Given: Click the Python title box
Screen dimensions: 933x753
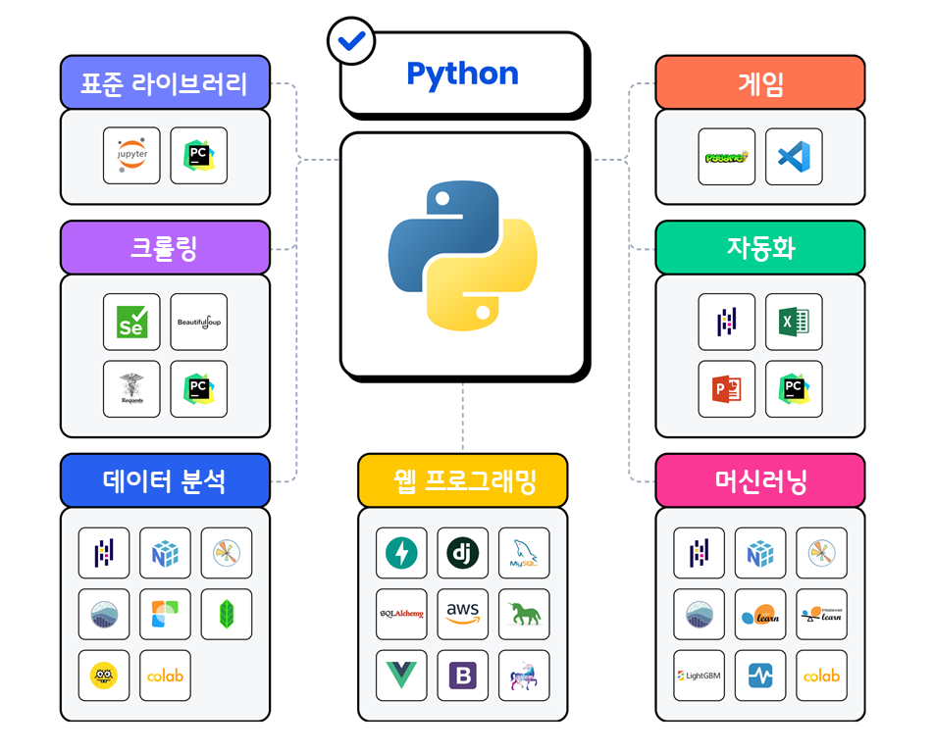Looking at the screenshot, I should 463,74.
